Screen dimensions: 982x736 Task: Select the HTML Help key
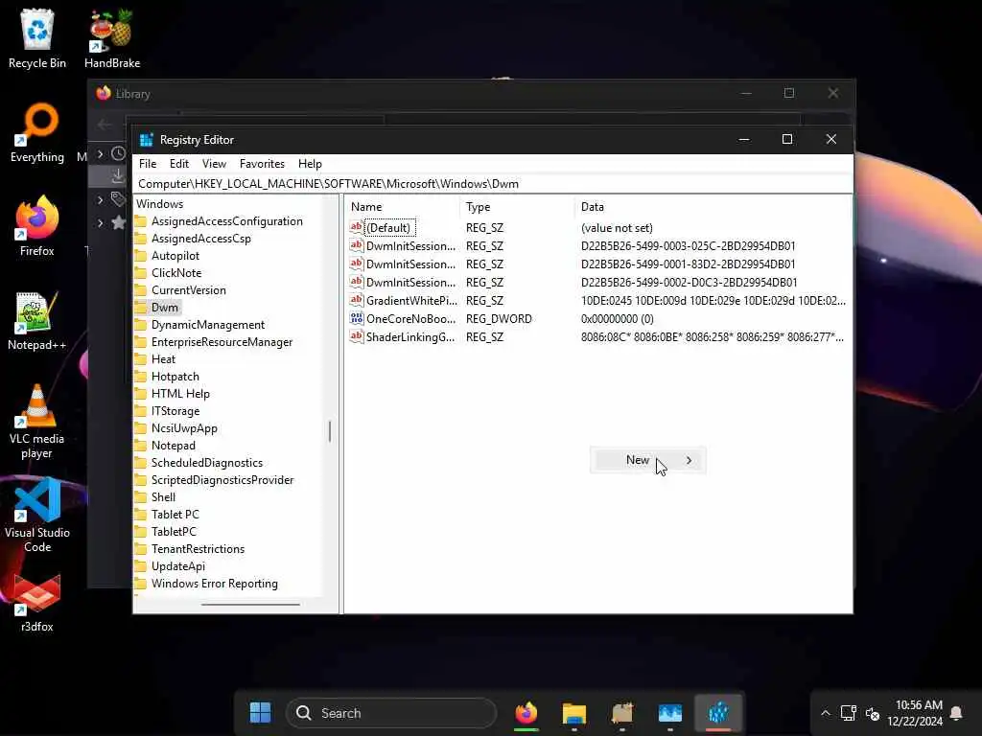coord(180,394)
